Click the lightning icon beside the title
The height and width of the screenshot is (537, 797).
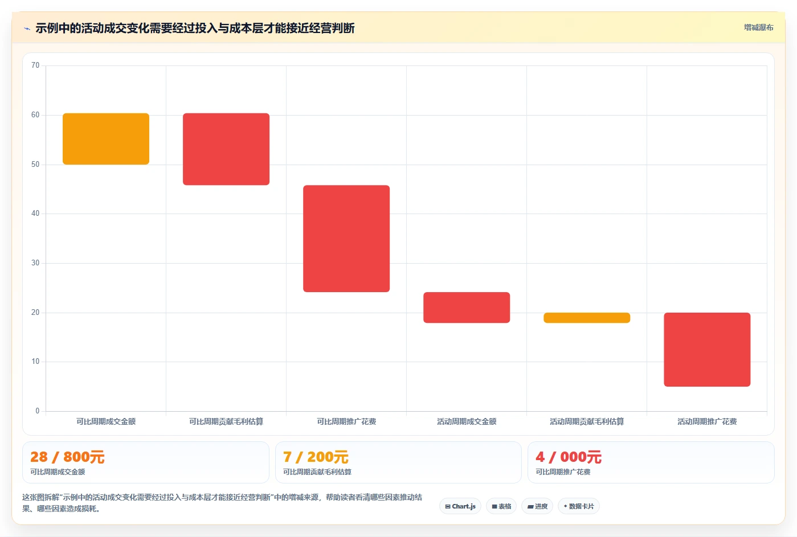click(x=27, y=28)
